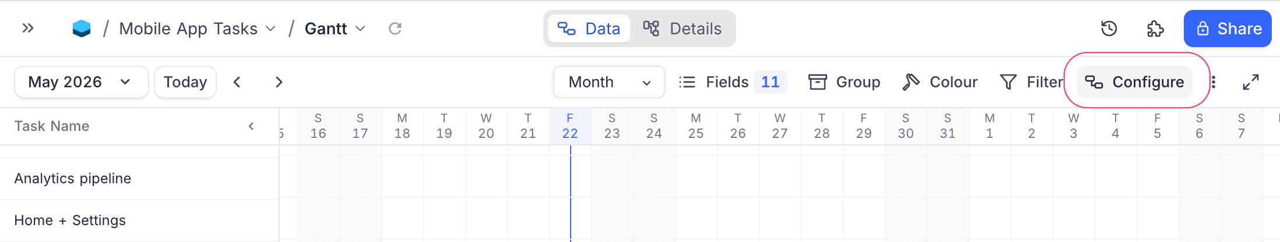Open the version history clock icon
The width and height of the screenshot is (1280, 242).
(1109, 29)
